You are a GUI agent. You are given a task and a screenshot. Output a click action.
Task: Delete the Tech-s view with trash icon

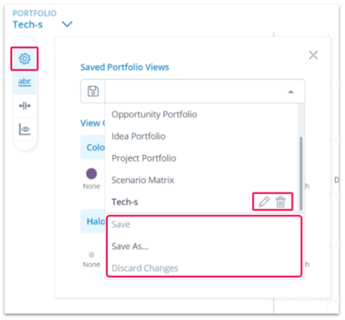point(281,201)
